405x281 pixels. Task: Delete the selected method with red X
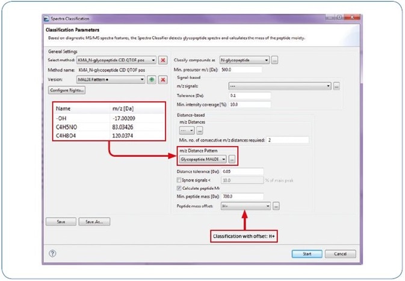coord(162,60)
